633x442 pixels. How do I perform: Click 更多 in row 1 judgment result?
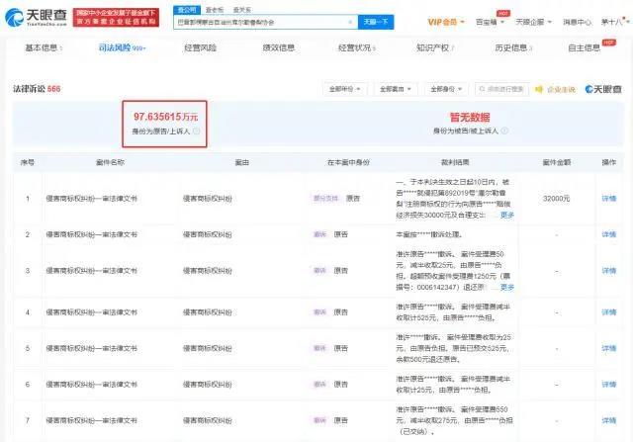point(507,215)
